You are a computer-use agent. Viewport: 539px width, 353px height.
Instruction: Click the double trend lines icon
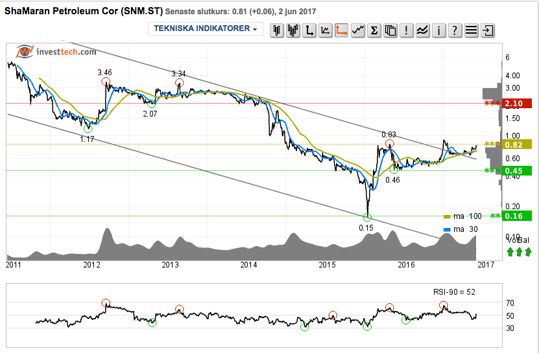tap(422, 30)
